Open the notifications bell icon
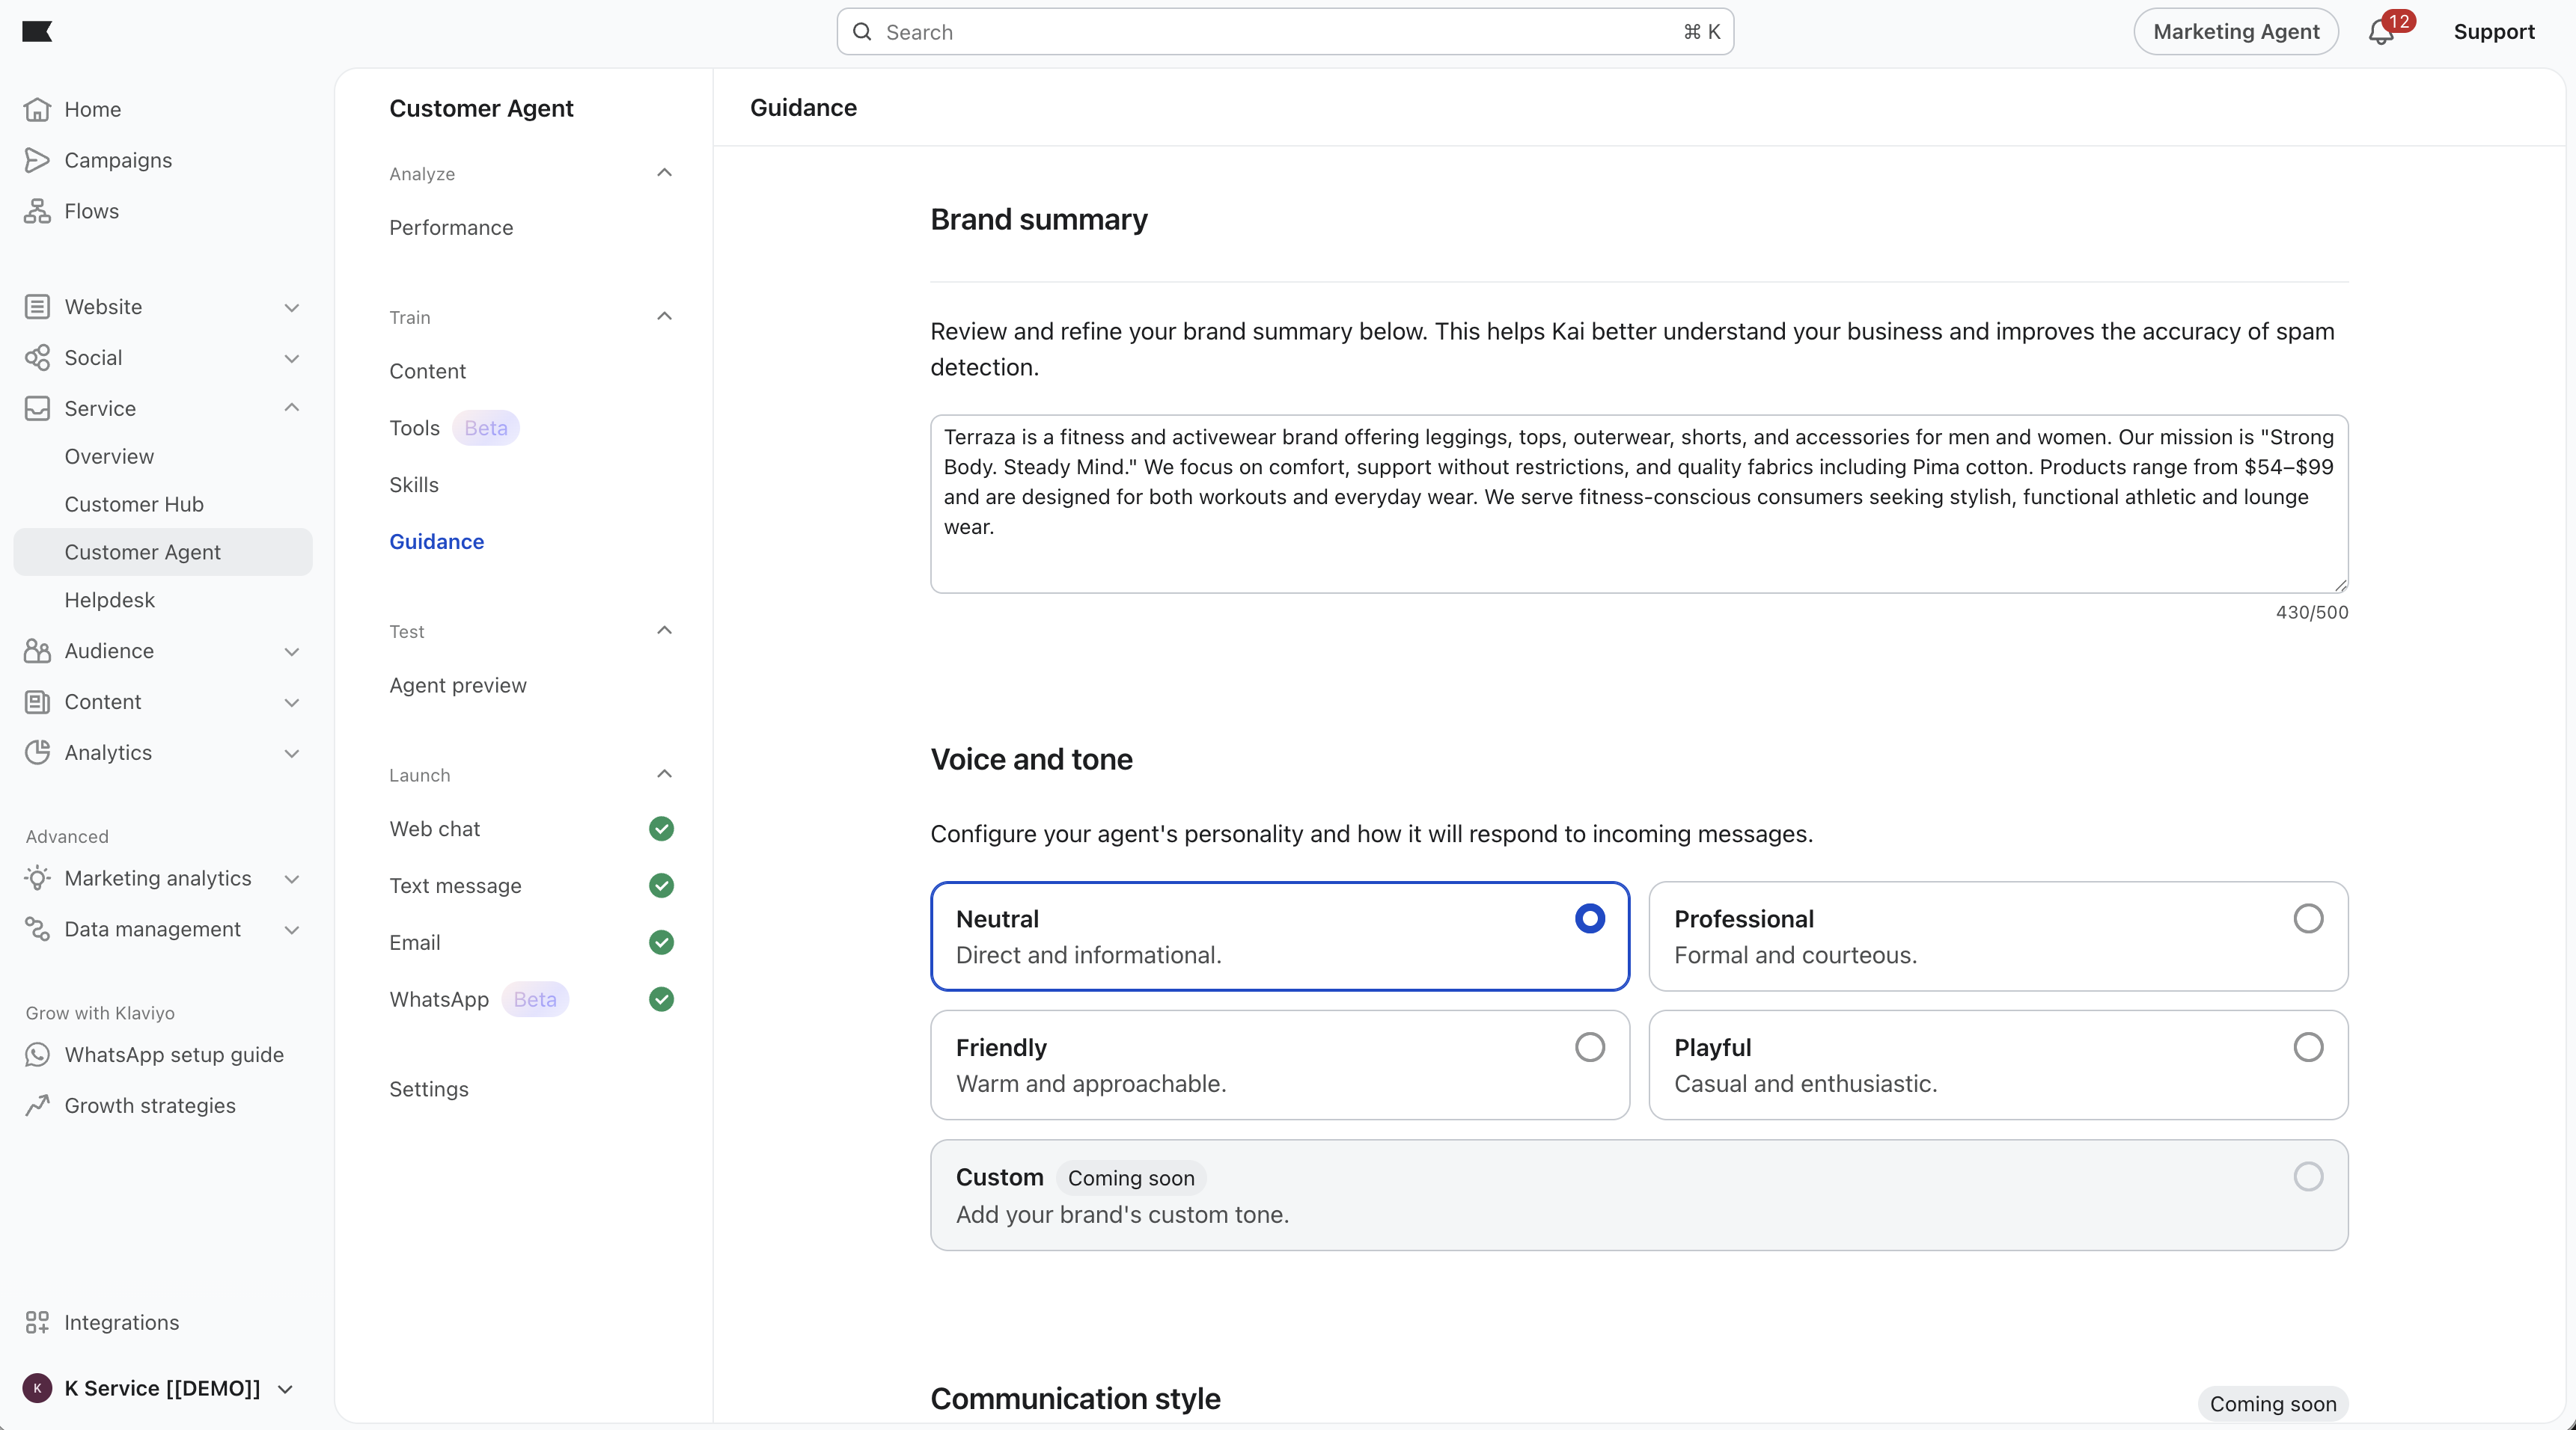The image size is (2576, 1430). tap(2380, 32)
